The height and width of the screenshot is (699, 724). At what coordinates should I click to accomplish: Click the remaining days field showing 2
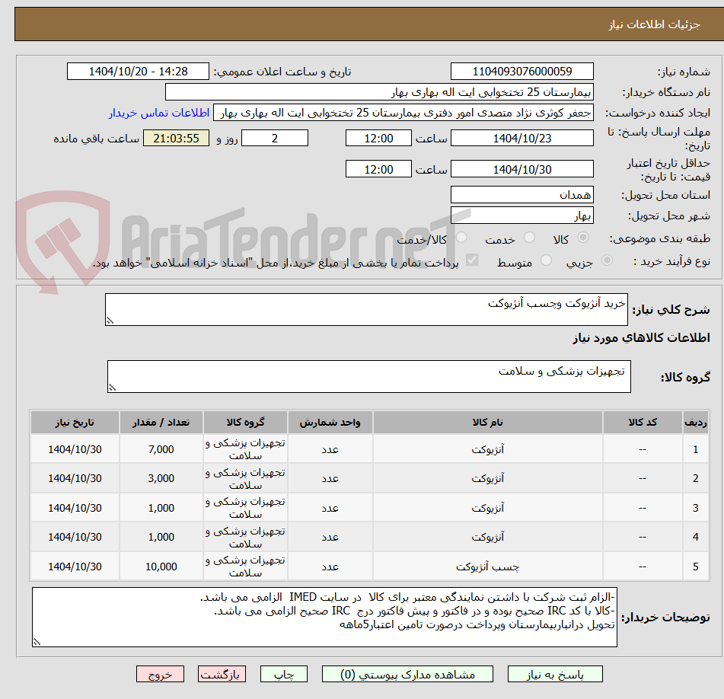click(275, 138)
